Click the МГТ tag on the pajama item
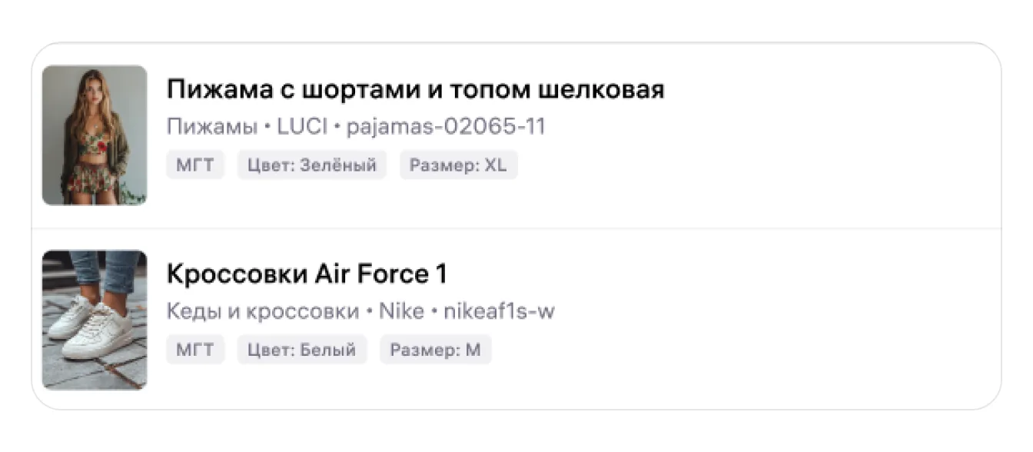This screenshot has height=452, width=1033. click(x=195, y=165)
